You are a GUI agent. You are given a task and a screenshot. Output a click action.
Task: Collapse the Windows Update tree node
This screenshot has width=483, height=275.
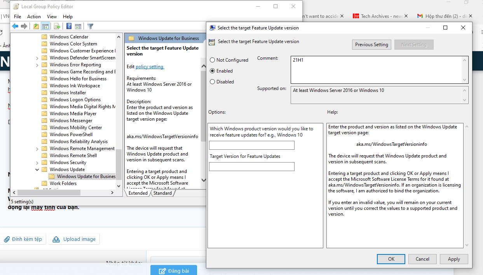[x=37, y=169]
